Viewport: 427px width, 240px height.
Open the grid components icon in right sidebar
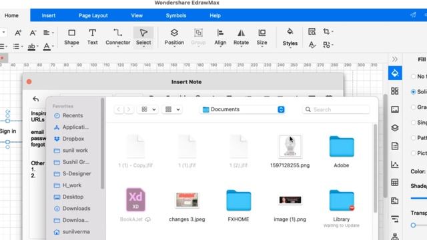(x=395, y=91)
